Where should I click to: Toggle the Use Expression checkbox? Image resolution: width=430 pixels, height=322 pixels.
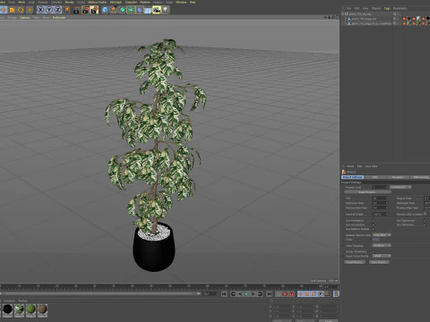[425, 220]
